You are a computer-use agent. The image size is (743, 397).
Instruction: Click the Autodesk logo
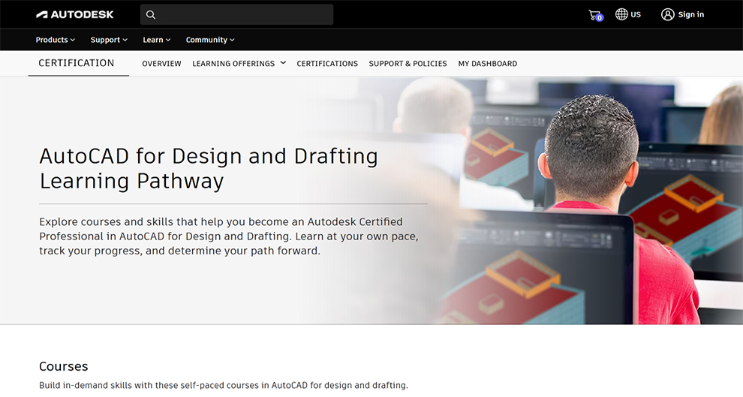pos(75,15)
